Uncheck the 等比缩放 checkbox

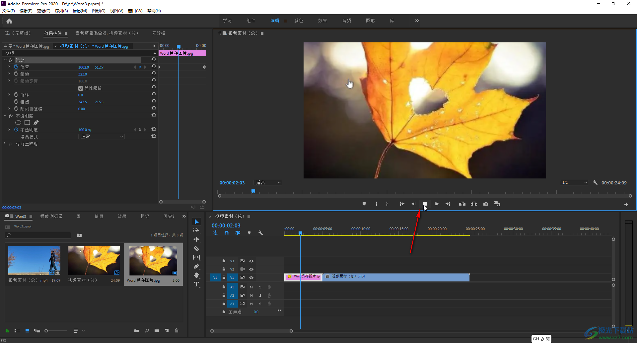[81, 88]
